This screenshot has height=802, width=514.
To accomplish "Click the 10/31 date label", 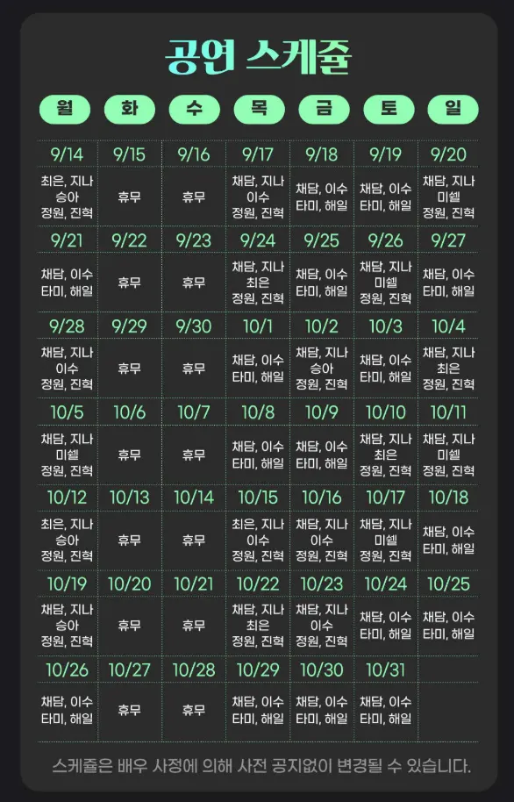I will 386,670.
